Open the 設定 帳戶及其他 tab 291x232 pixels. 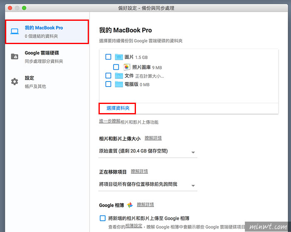(47, 82)
